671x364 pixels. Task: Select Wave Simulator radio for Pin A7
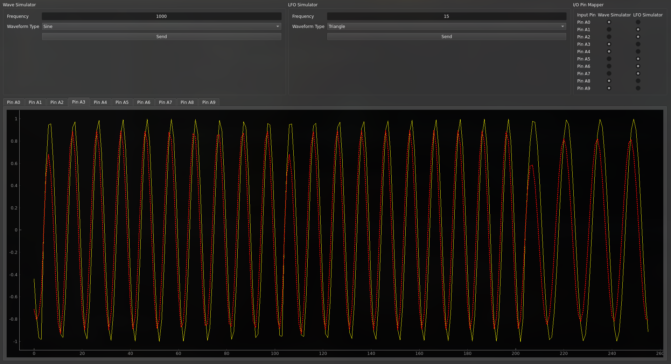click(609, 73)
